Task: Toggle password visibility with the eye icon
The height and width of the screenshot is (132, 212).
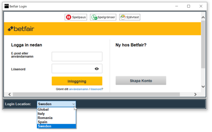Action: click(97, 69)
